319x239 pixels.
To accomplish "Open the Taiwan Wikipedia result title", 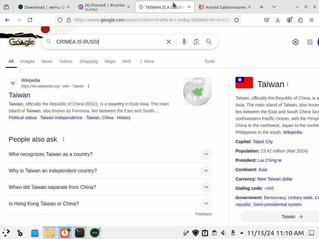I will pyautogui.click(x=19, y=95).
